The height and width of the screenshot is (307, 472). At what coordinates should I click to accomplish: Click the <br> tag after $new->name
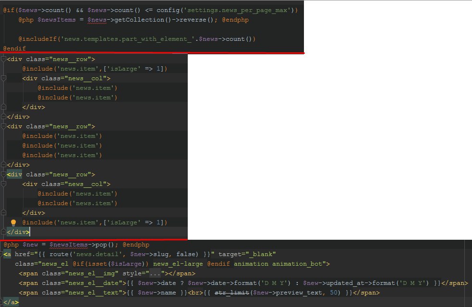[x=195, y=293]
